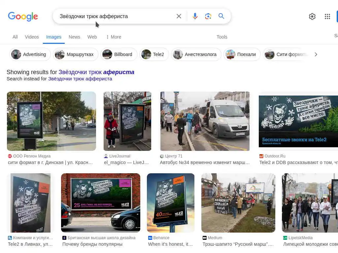Open Behance sunset billboard thumbnail
Screen dimensions: 338x253
pos(171,203)
